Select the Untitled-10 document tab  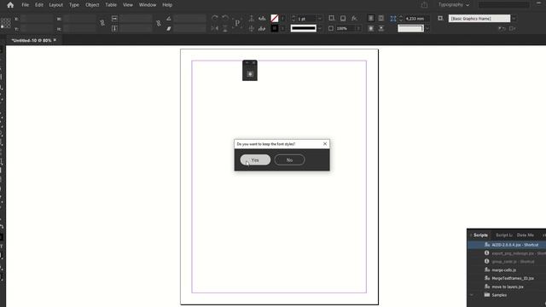click(x=32, y=40)
